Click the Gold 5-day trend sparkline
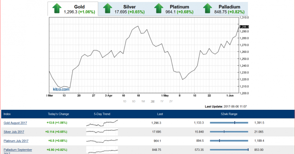This screenshot has height=154, width=295. tap(102, 123)
